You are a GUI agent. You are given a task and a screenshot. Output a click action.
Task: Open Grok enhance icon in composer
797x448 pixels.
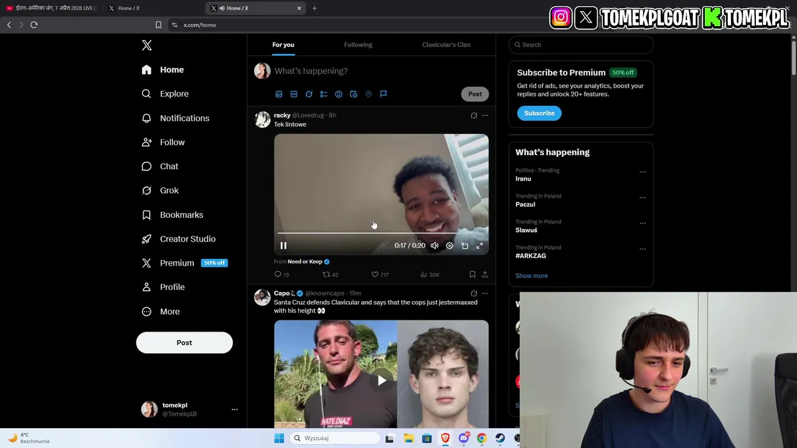pyautogui.click(x=309, y=94)
